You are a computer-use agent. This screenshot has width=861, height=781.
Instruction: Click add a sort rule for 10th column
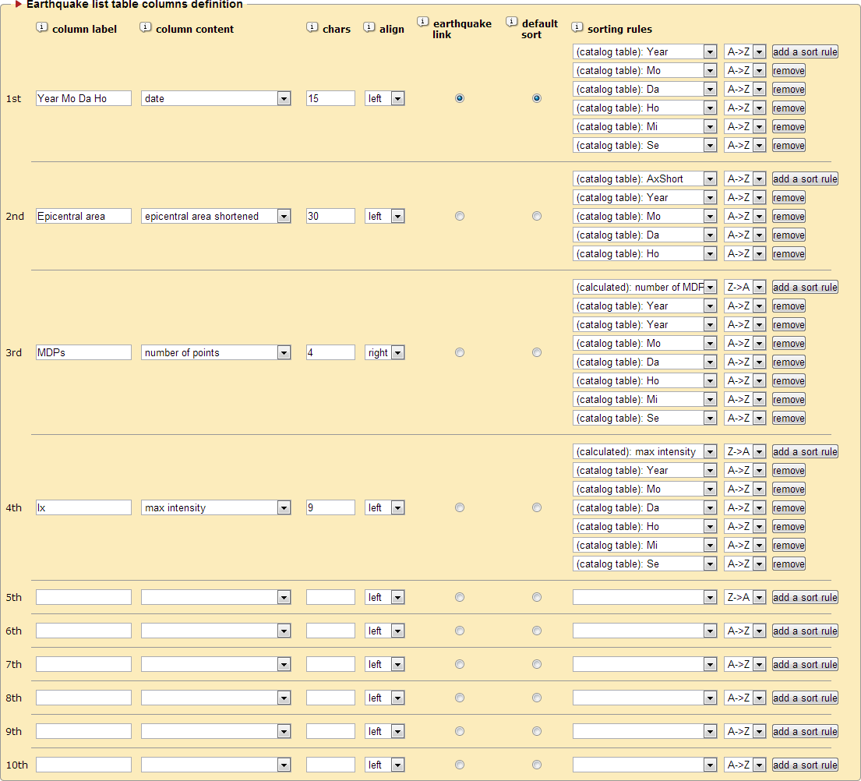tap(805, 765)
